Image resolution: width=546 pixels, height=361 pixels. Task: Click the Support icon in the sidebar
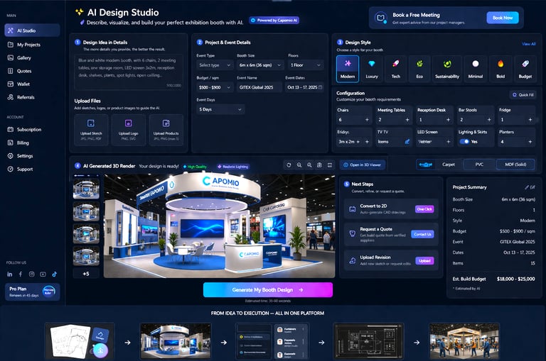tap(11, 169)
